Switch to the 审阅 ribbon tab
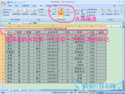Image resolution: width=125 pixels, height=94 pixels. click(x=48, y=6)
